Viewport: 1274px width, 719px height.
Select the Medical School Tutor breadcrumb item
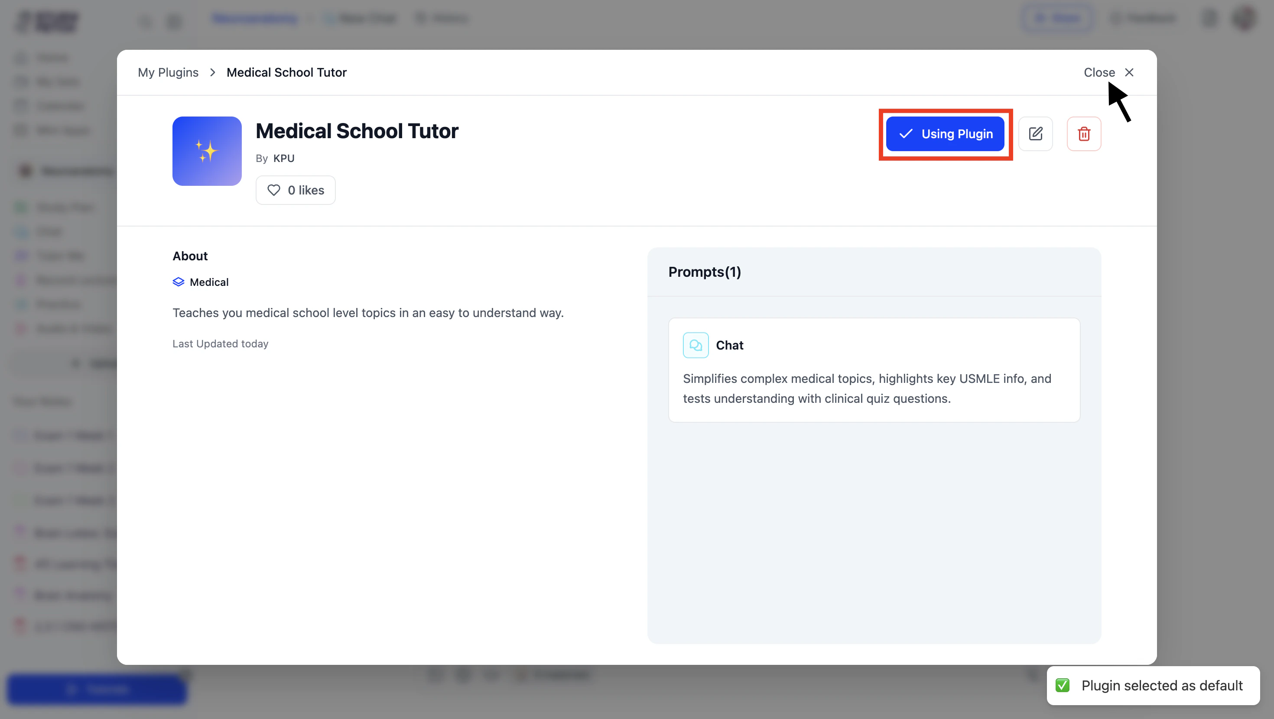click(286, 72)
